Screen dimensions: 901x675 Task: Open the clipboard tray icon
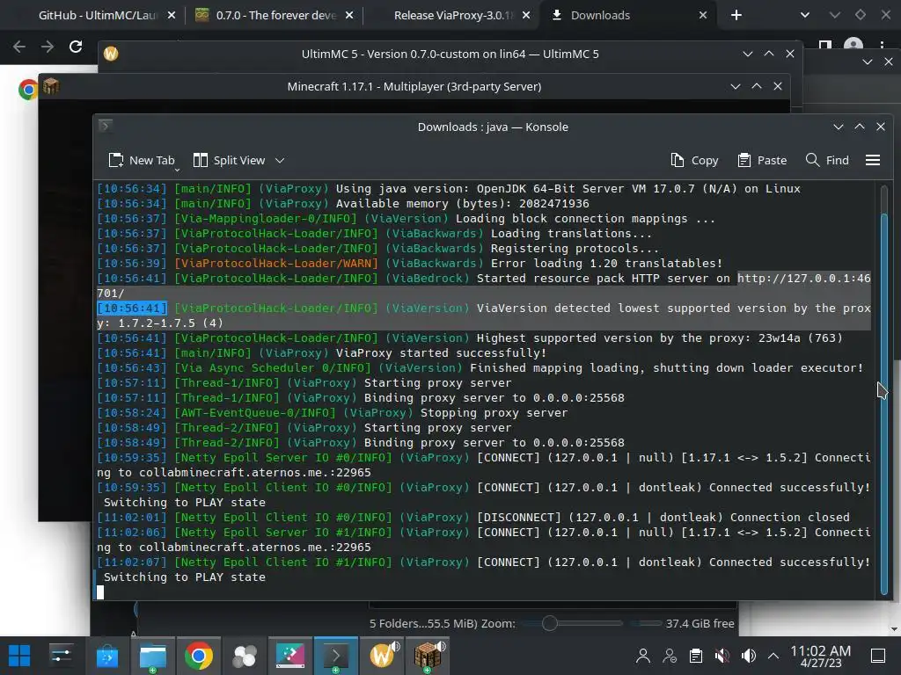point(696,656)
